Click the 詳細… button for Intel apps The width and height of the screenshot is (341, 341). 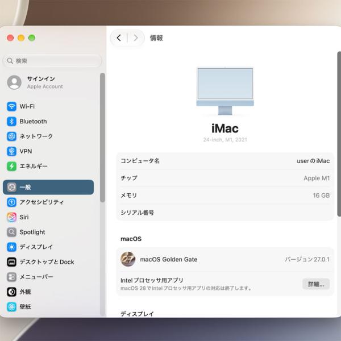[316, 284]
